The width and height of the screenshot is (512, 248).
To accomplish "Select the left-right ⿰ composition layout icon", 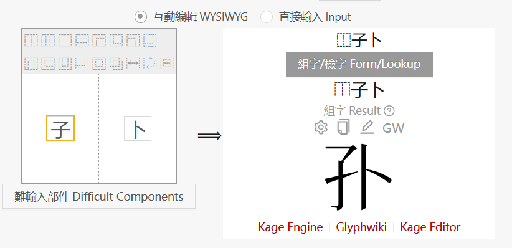I will (x=31, y=41).
